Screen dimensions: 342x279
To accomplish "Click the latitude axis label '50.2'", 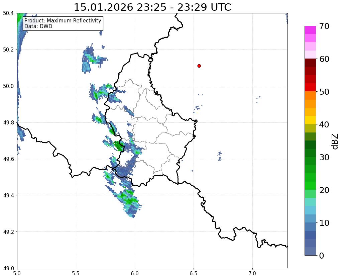I will click(8, 50).
